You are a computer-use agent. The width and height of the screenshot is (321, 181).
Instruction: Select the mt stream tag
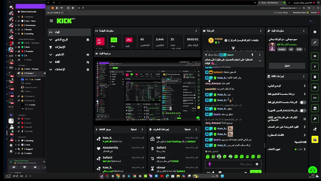click(291, 49)
